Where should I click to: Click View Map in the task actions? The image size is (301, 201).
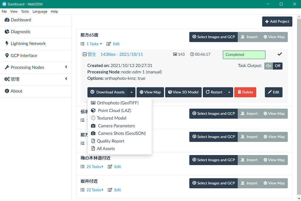(x=150, y=92)
